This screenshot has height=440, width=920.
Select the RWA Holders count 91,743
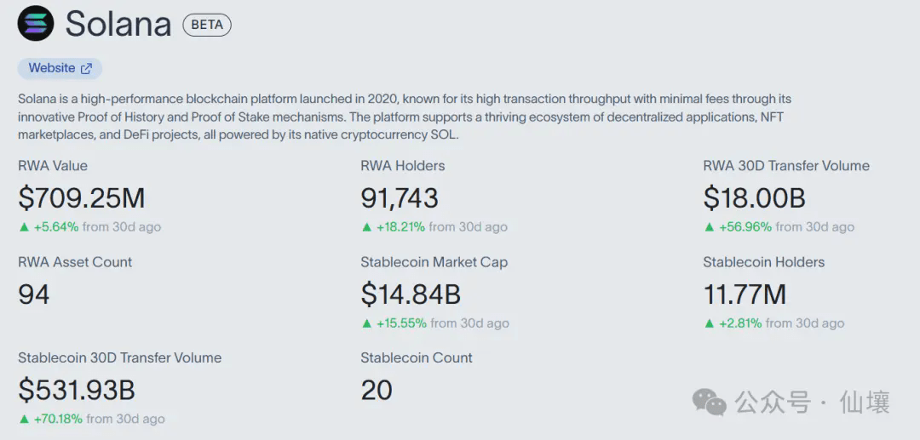click(400, 198)
